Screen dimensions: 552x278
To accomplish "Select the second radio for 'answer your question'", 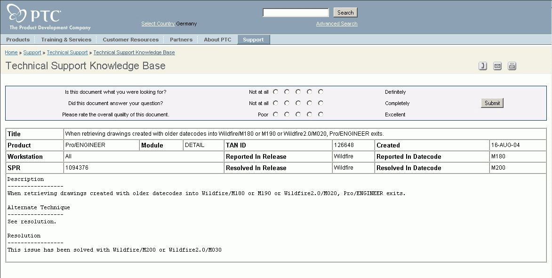I will pyautogui.click(x=287, y=103).
